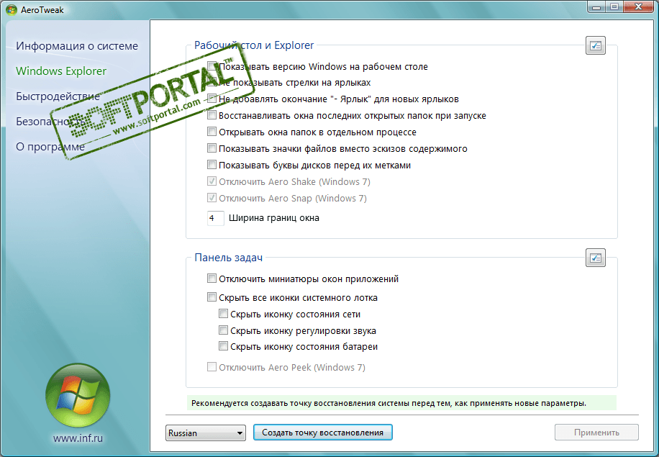The height and width of the screenshot is (457, 659).
Task: Open Быстродействие section
Action: (58, 96)
